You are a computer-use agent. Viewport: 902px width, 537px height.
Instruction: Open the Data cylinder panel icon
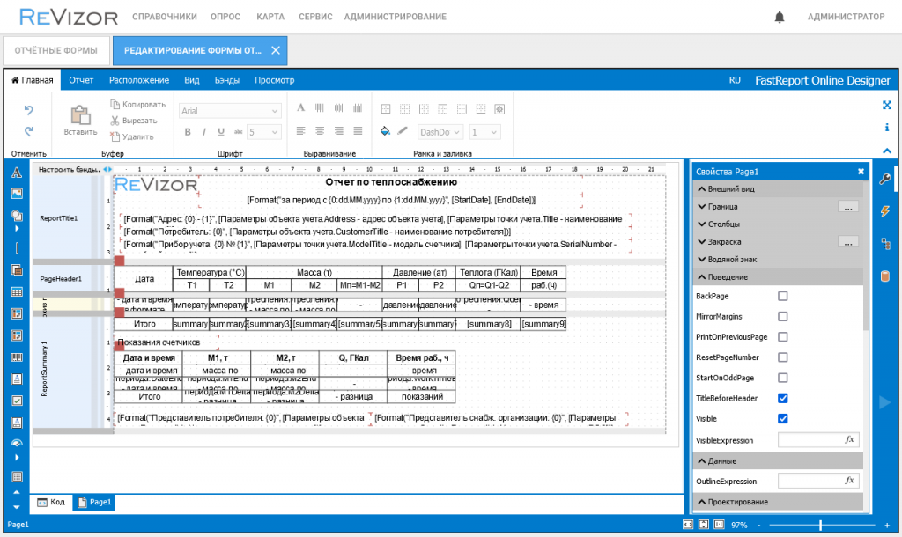[x=885, y=276]
